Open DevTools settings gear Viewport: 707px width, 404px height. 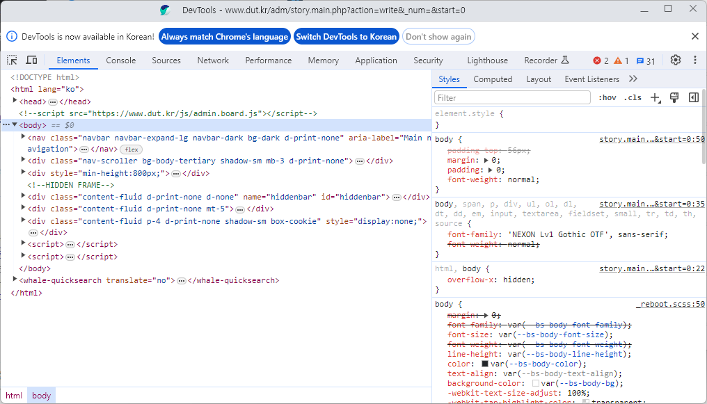click(x=676, y=60)
